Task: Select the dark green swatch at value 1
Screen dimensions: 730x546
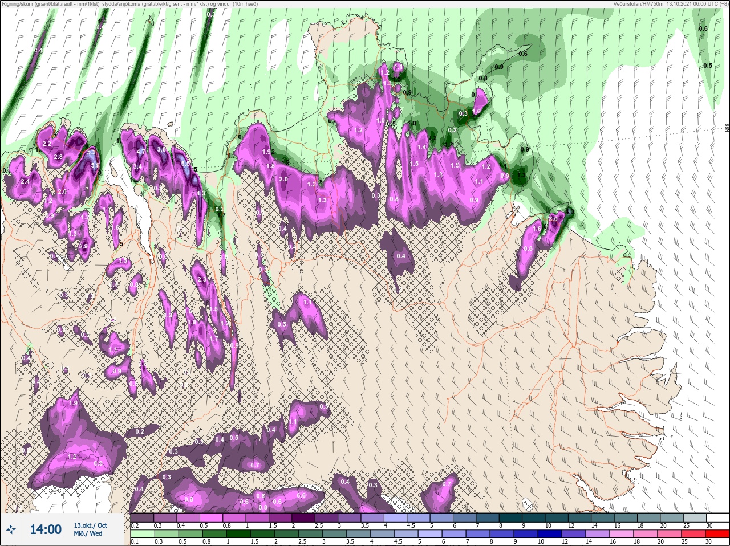Action: click(238, 533)
